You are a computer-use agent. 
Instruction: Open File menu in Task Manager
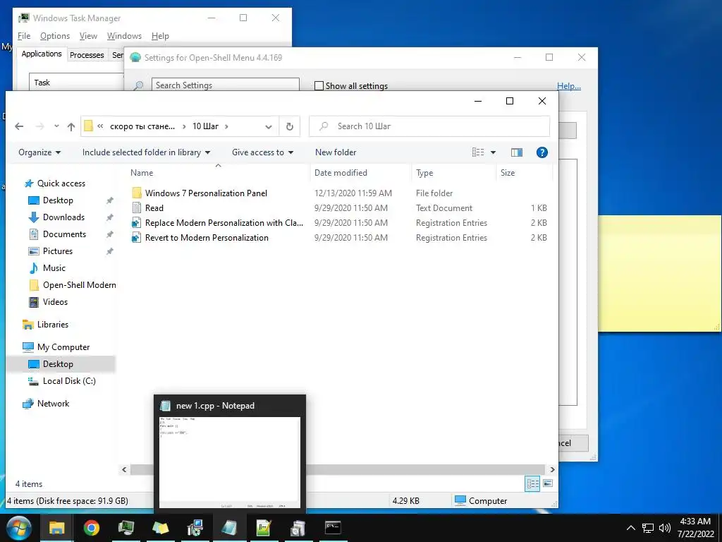[x=24, y=36]
